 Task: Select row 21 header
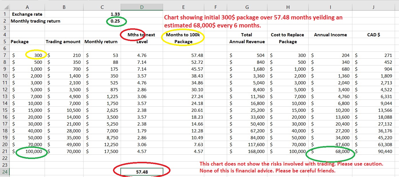tap(5, 151)
